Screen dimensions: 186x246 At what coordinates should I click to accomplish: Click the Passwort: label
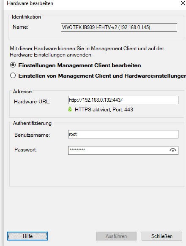coord(25,150)
